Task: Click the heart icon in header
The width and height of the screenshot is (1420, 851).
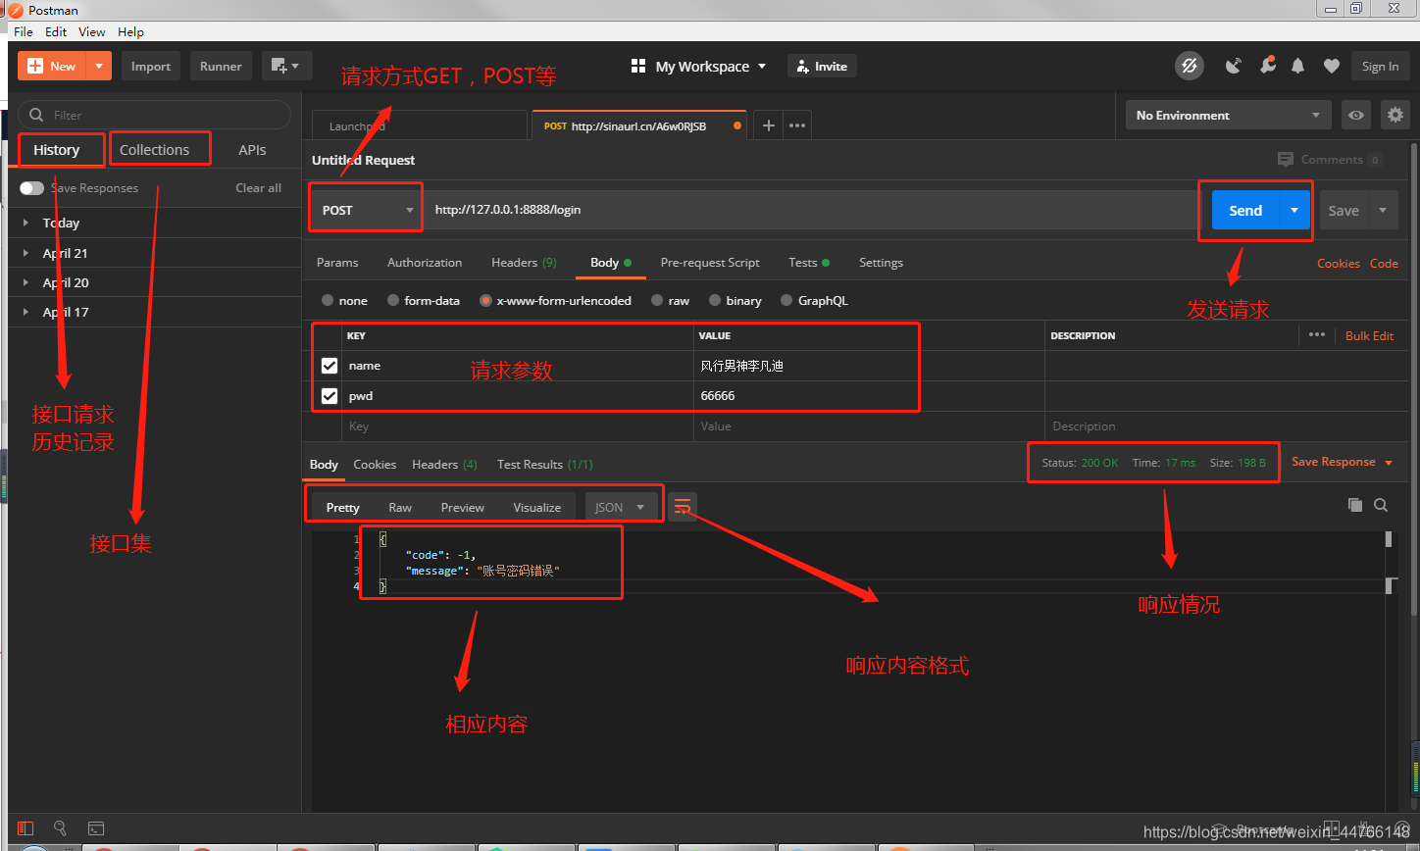Action: point(1331,66)
